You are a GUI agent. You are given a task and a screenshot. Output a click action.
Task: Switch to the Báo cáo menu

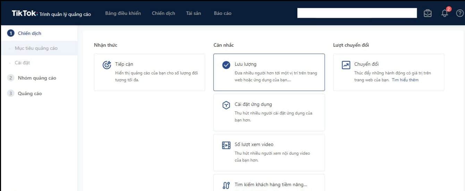[x=222, y=13]
